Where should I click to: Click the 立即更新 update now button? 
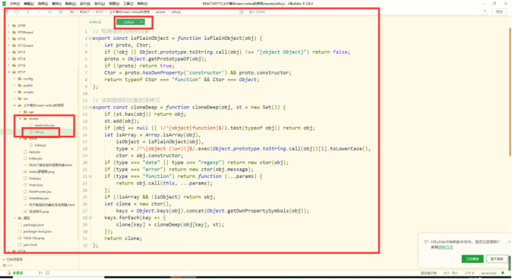(x=472, y=259)
